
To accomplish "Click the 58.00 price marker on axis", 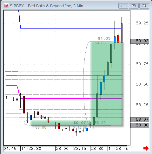I will (140, 125).
